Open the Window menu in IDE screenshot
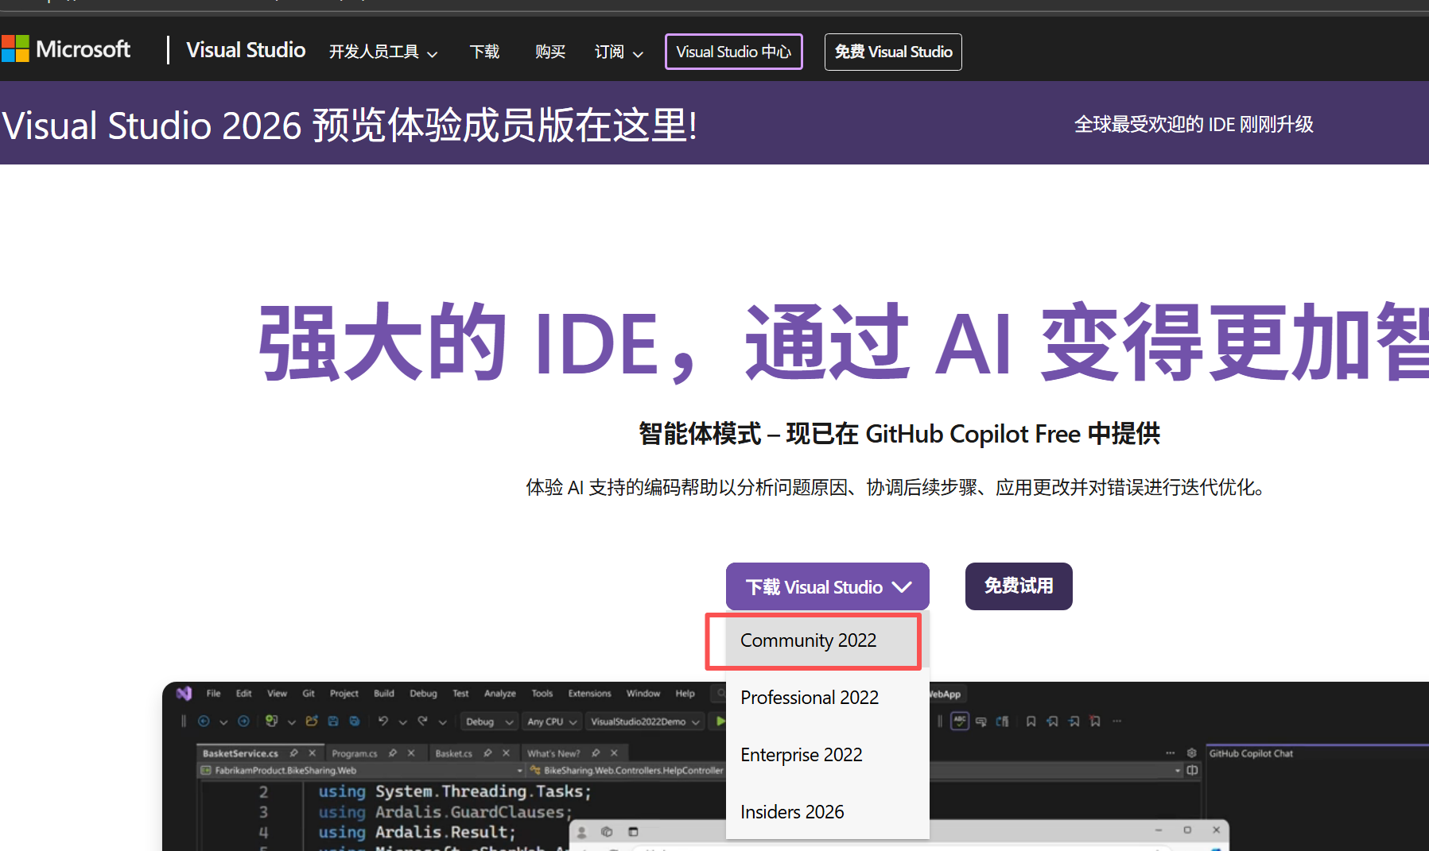The width and height of the screenshot is (1429, 851). pos(643,694)
